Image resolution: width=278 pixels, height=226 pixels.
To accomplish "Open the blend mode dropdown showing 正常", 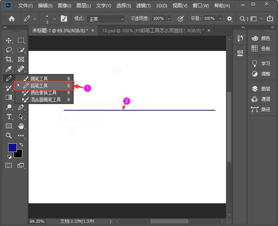I will pos(105,19).
